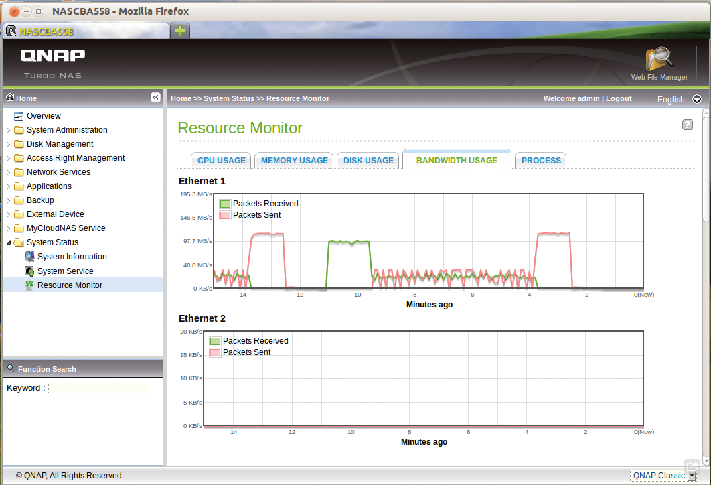Click the Keyword search input field
711x485 pixels.
click(x=98, y=387)
